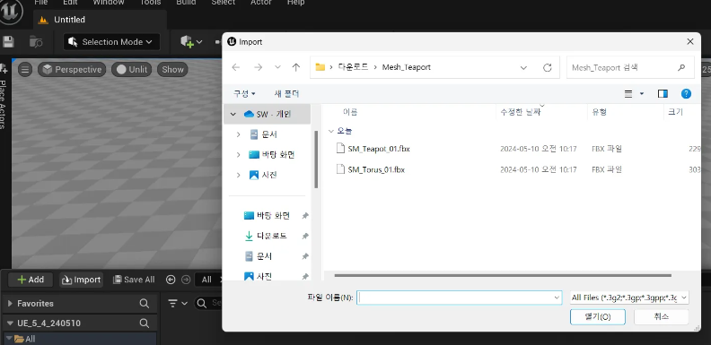
Task: Search within UE_5_4_240510 magnifier icon
Action: click(x=145, y=323)
